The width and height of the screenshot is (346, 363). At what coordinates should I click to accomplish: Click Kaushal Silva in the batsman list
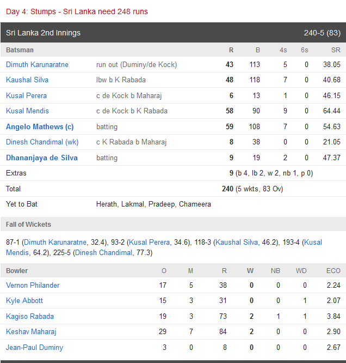(27, 80)
